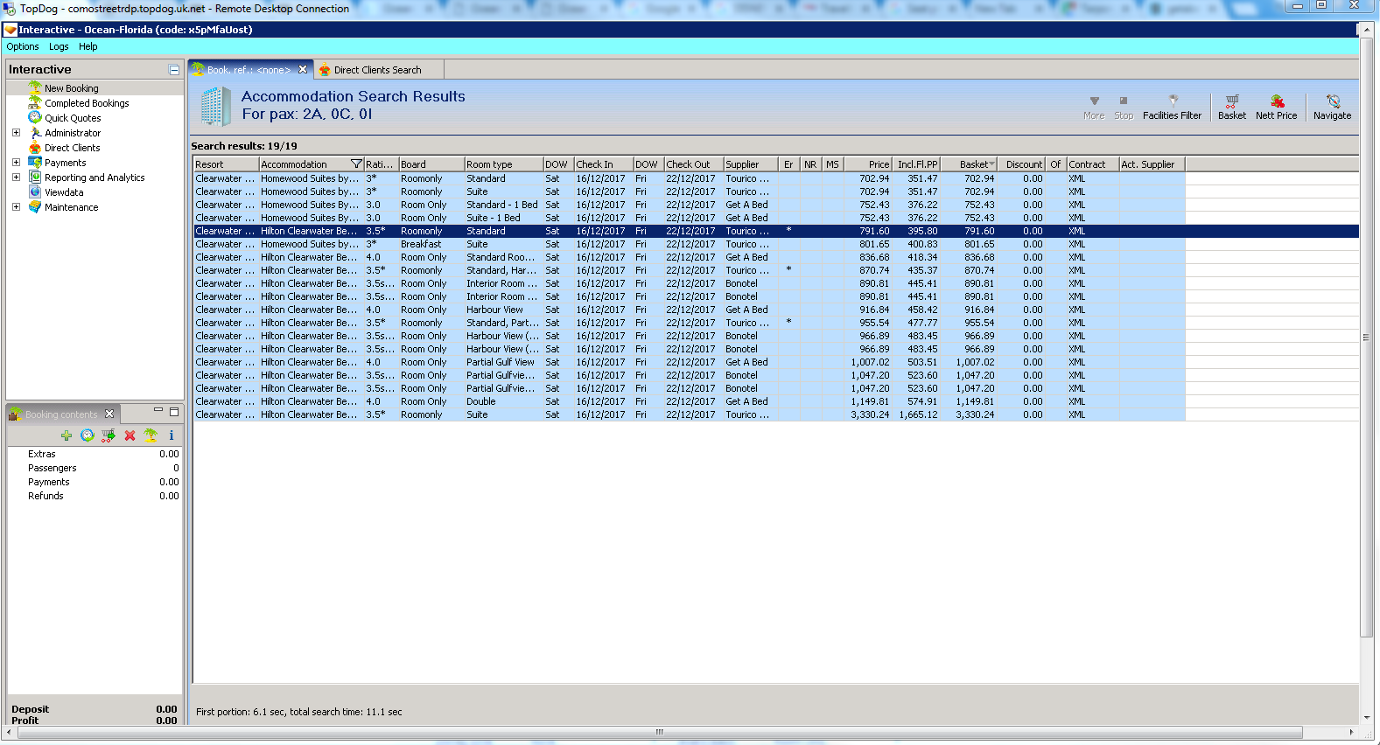Click the Nett Price toolbar icon

[1276, 107]
